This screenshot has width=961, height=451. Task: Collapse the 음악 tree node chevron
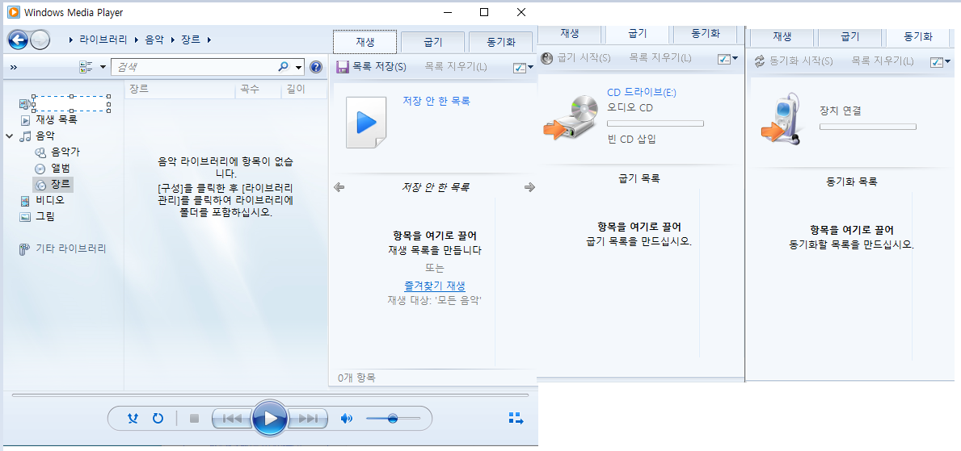point(9,136)
